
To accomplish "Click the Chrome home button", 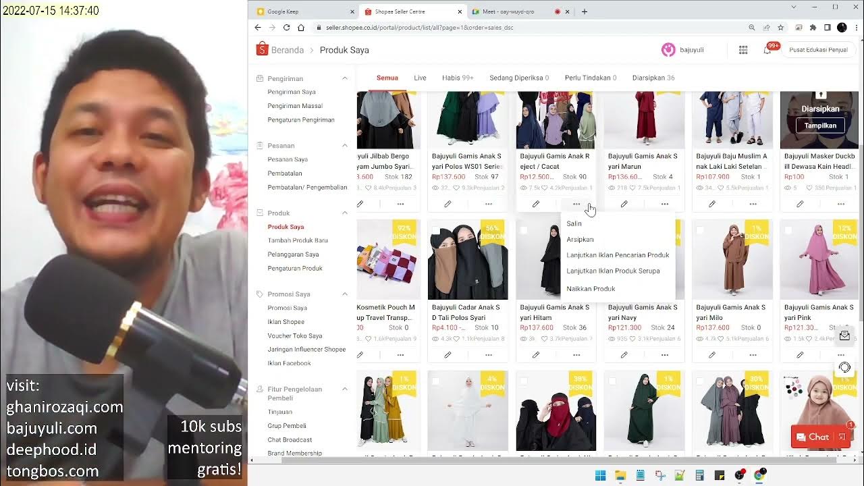I will coord(301,28).
